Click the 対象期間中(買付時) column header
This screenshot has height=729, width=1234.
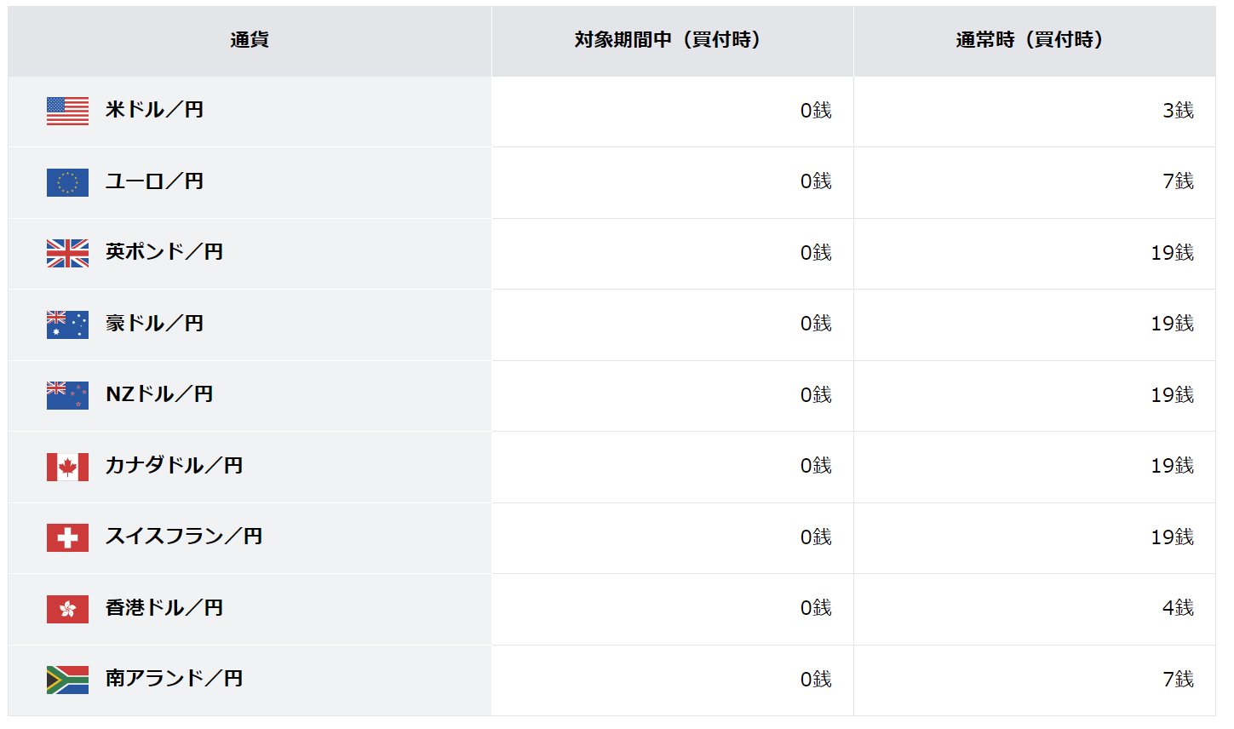tap(668, 40)
